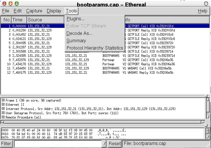
Task: Expand the User Datagram Protocol node
Action: 3,113
